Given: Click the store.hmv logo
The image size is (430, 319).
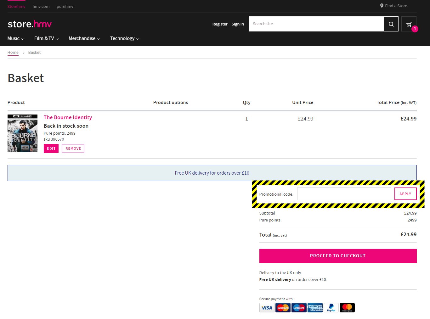Looking at the screenshot, I should [x=30, y=24].
